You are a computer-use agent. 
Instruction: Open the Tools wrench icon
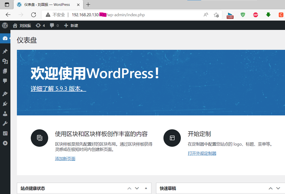5,124
